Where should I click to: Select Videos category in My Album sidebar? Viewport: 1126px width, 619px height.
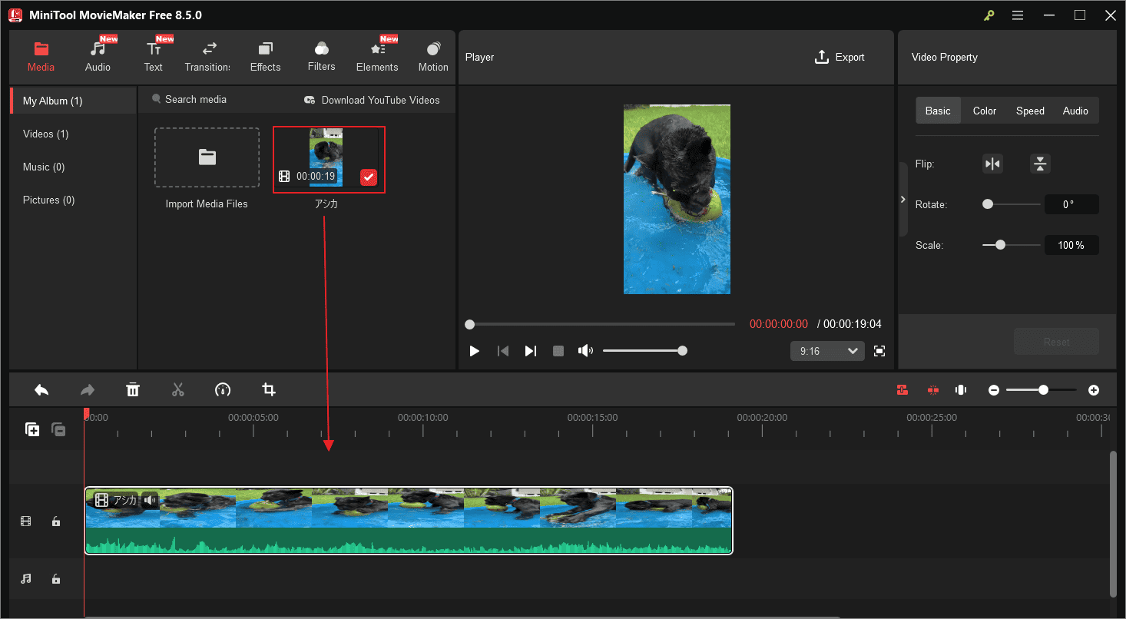pyautogui.click(x=45, y=134)
